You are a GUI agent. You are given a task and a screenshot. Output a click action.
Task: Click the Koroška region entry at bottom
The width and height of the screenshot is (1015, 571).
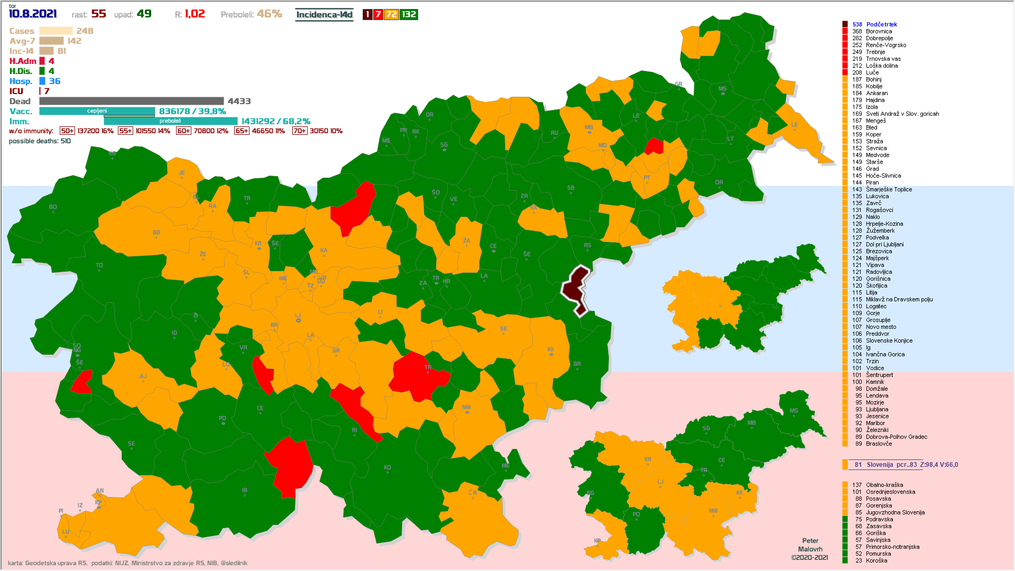[876, 560]
